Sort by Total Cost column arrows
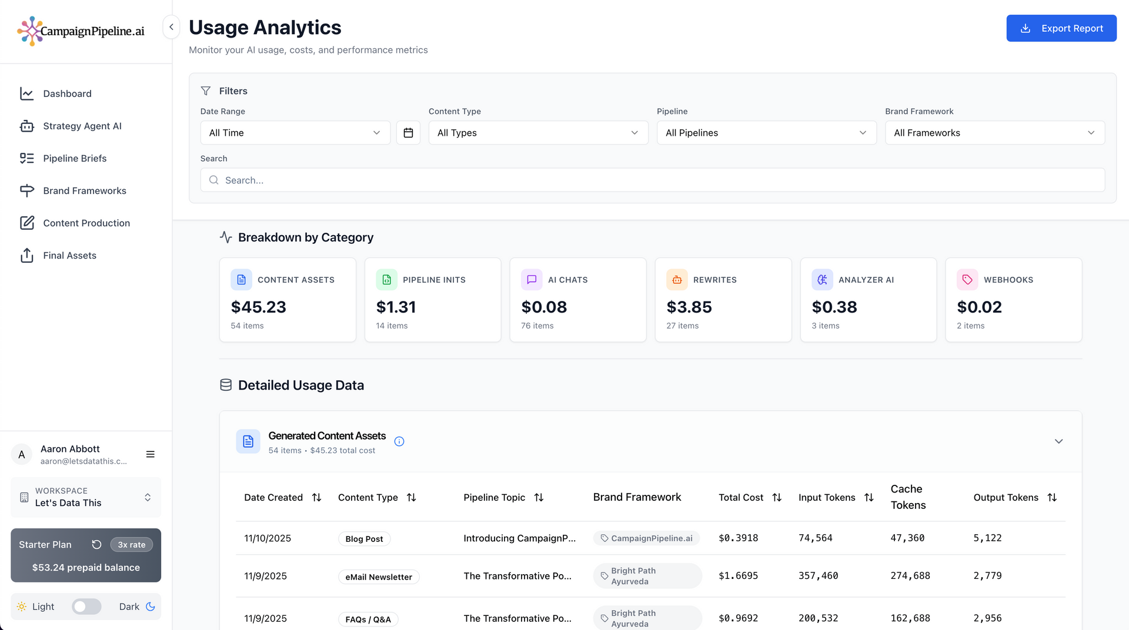This screenshot has width=1129, height=630. (x=777, y=498)
